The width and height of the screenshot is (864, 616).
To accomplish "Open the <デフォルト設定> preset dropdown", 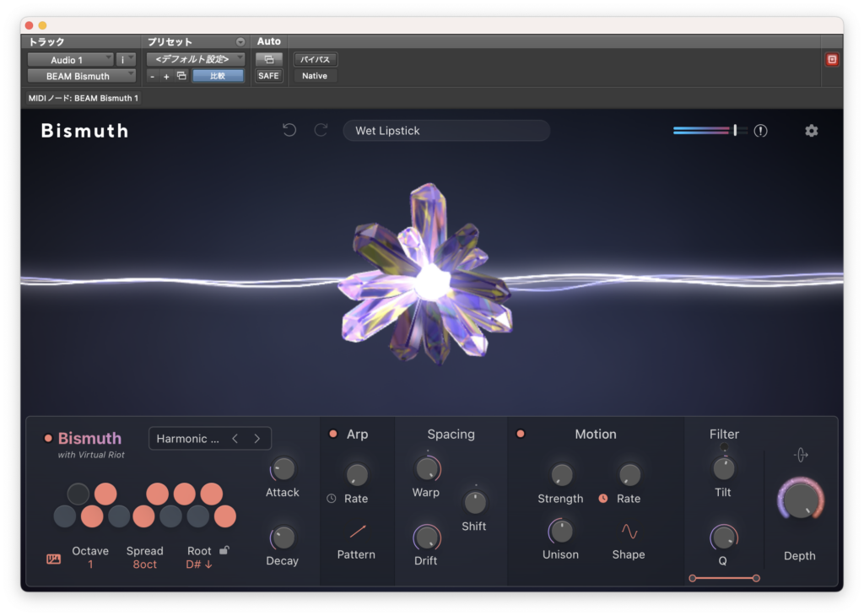I will click(196, 59).
